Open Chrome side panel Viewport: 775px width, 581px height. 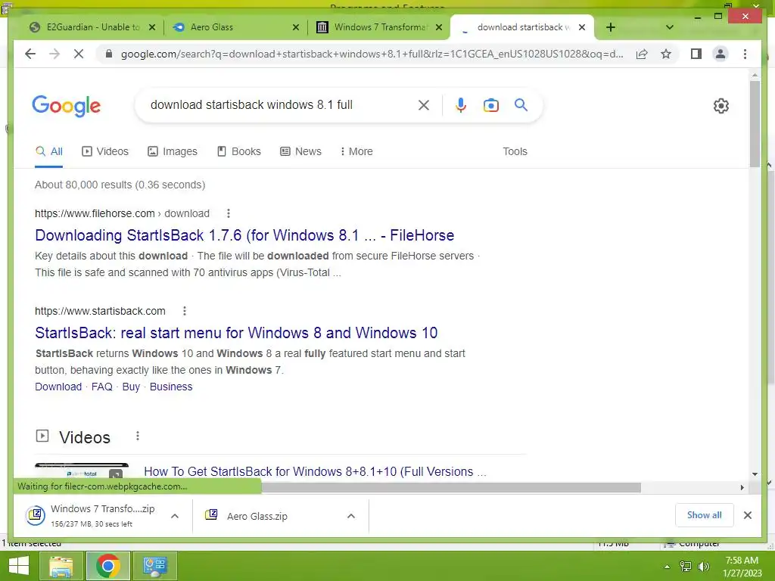pos(696,54)
